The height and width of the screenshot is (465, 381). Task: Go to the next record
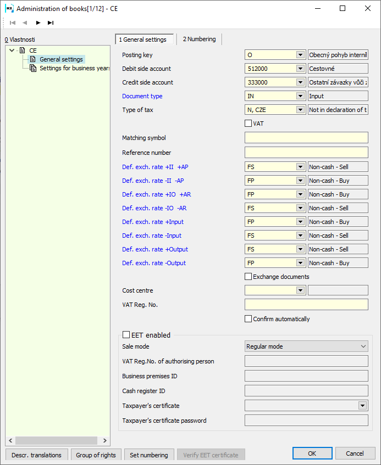(38, 23)
